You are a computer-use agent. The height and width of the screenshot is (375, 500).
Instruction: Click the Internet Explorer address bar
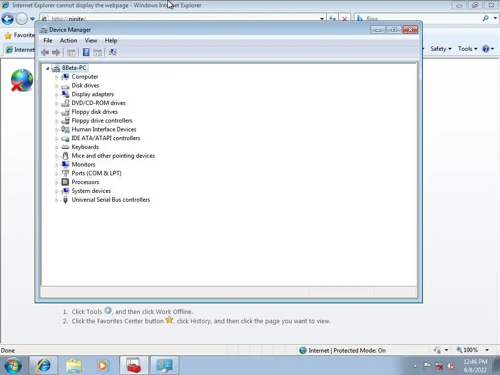tap(182, 19)
